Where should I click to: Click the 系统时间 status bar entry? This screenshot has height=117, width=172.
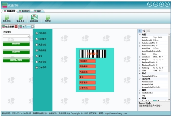pos(16,113)
